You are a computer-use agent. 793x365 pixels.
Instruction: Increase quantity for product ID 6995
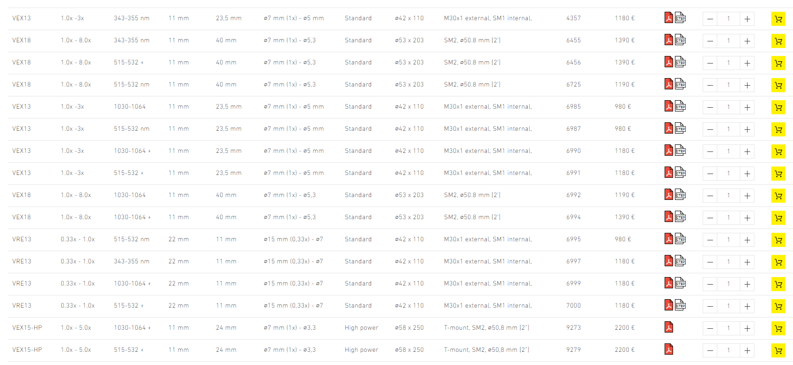pyautogui.click(x=747, y=240)
